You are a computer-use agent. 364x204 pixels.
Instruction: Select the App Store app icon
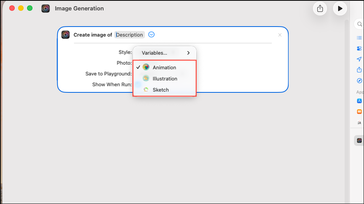point(359,101)
